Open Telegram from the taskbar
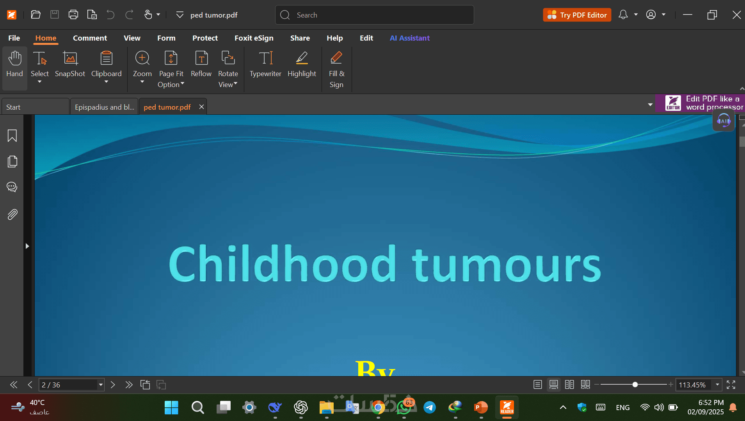The width and height of the screenshot is (745, 421). tap(430, 407)
